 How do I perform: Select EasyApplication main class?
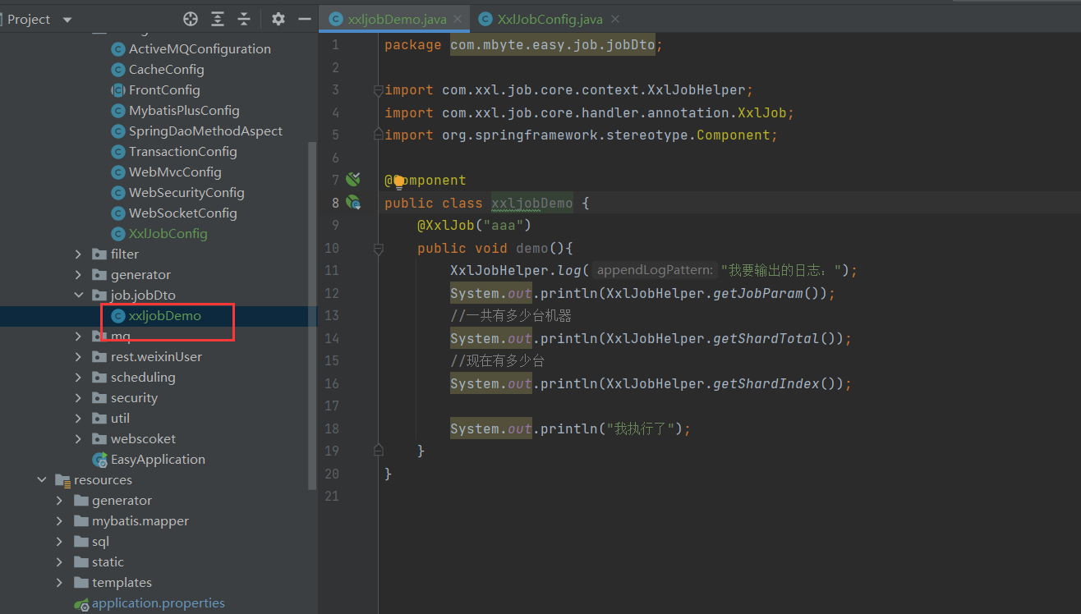coord(158,459)
